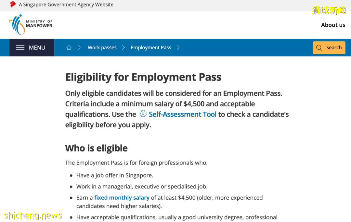The height and width of the screenshot is (222, 351).
Task: Click the chevron following Employment Pass breadcrumb
Action: (178, 48)
